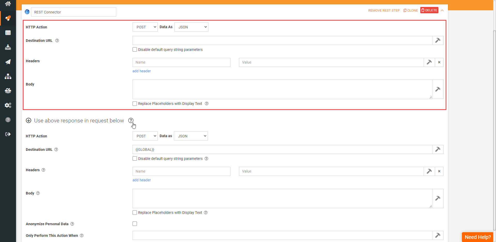
Task: Open placeholder hammer for {{GLOBAL}} URL field
Action: (x=438, y=149)
